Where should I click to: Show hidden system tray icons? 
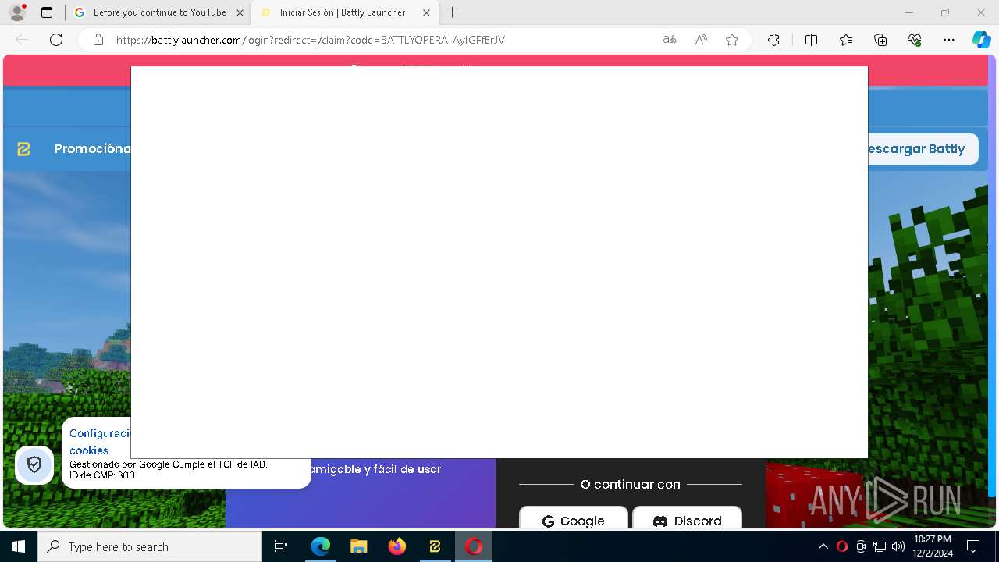pos(823,546)
